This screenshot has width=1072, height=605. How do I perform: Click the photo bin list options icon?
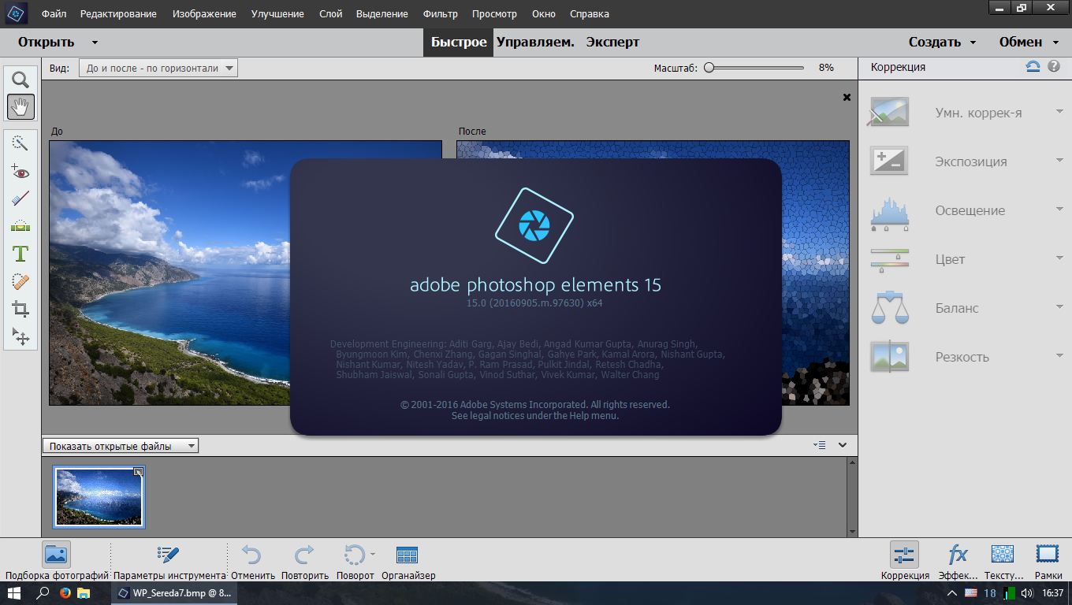(819, 445)
